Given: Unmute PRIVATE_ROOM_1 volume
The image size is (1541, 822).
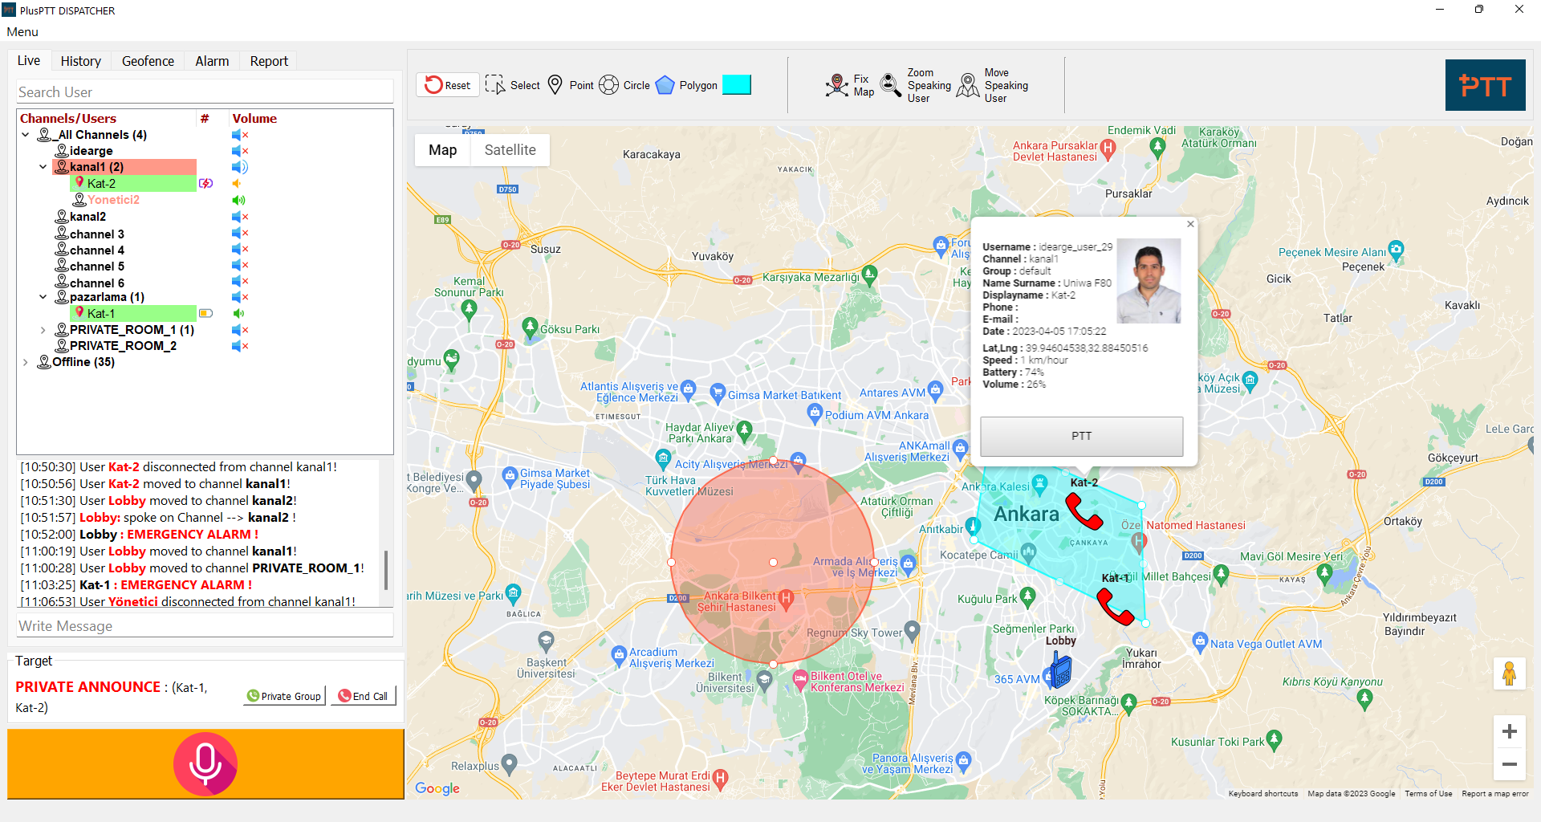Looking at the screenshot, I should [x=240, y=330].
